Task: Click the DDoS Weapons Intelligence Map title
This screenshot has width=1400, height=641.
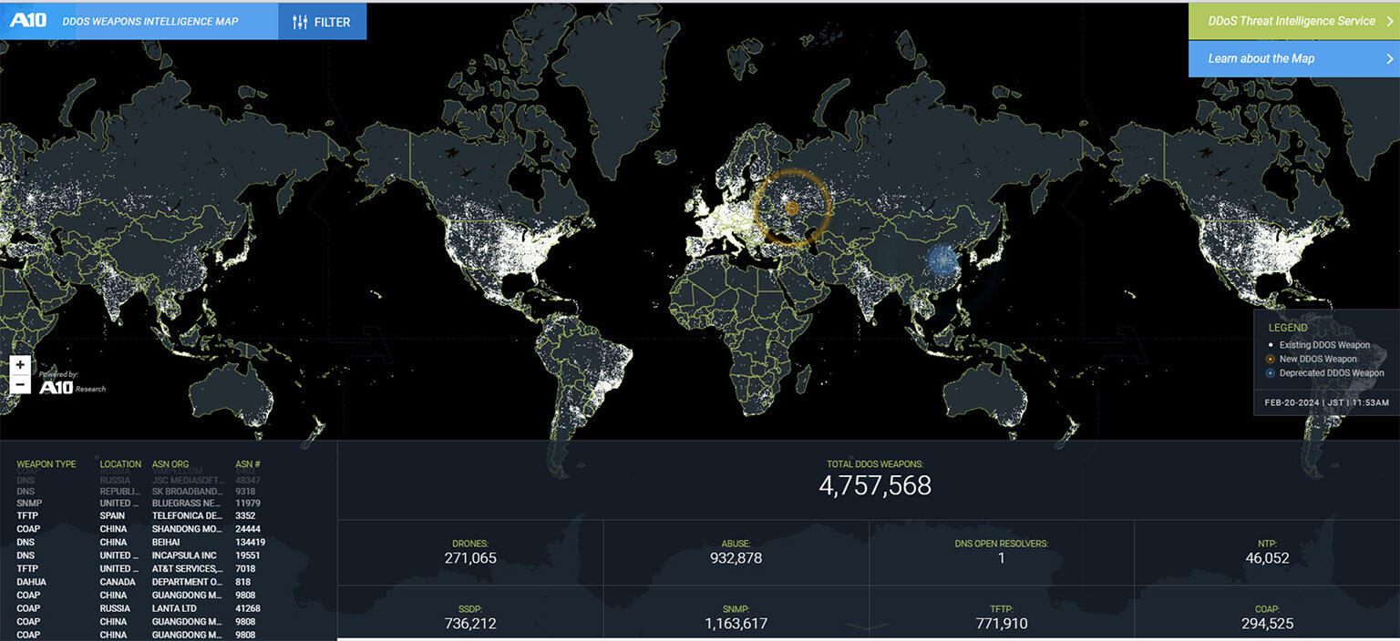Action: click(x=150, y=21)
